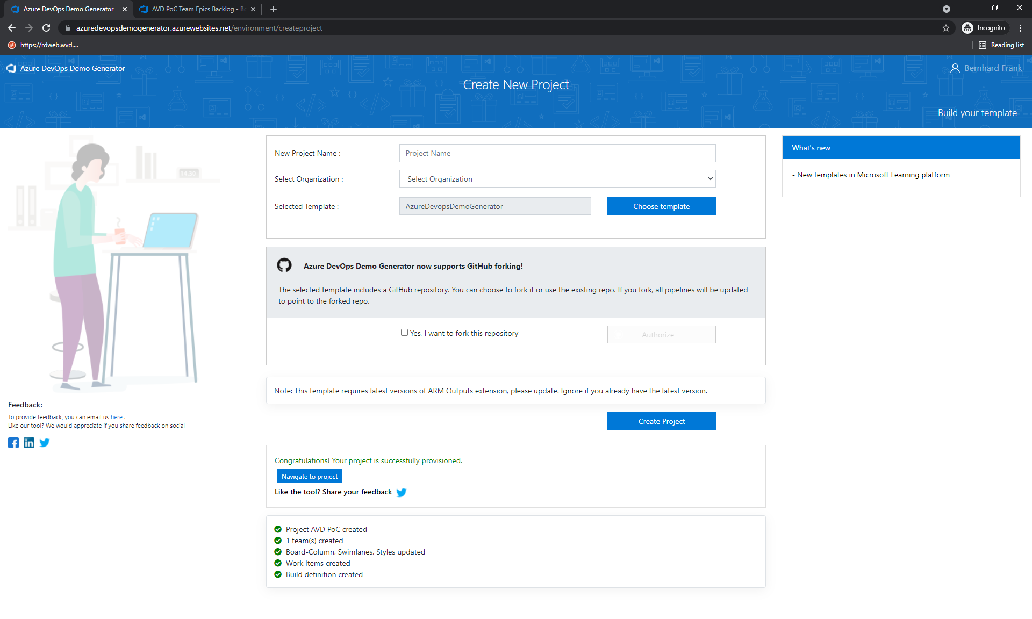The height and width of the screenshot is (619, 1032).
Task: Click the address bar URL
Action: coord(199,28)
